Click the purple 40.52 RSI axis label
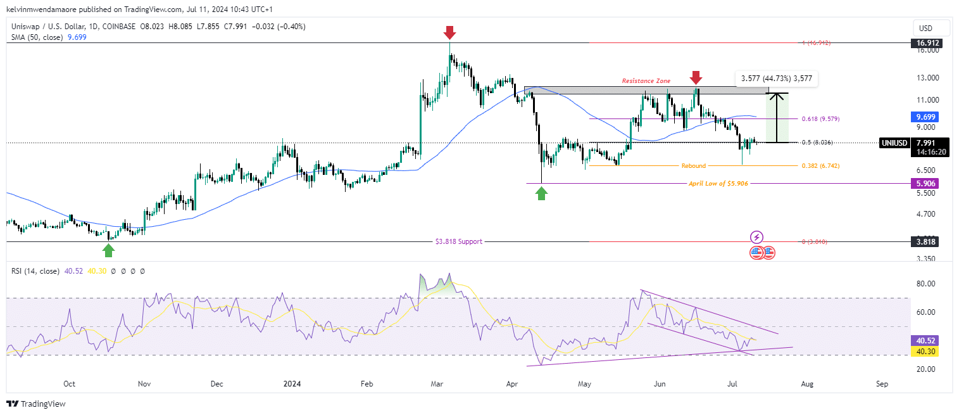Image resolution: width=959 pixels, height=415 pixels. point(924,340)
